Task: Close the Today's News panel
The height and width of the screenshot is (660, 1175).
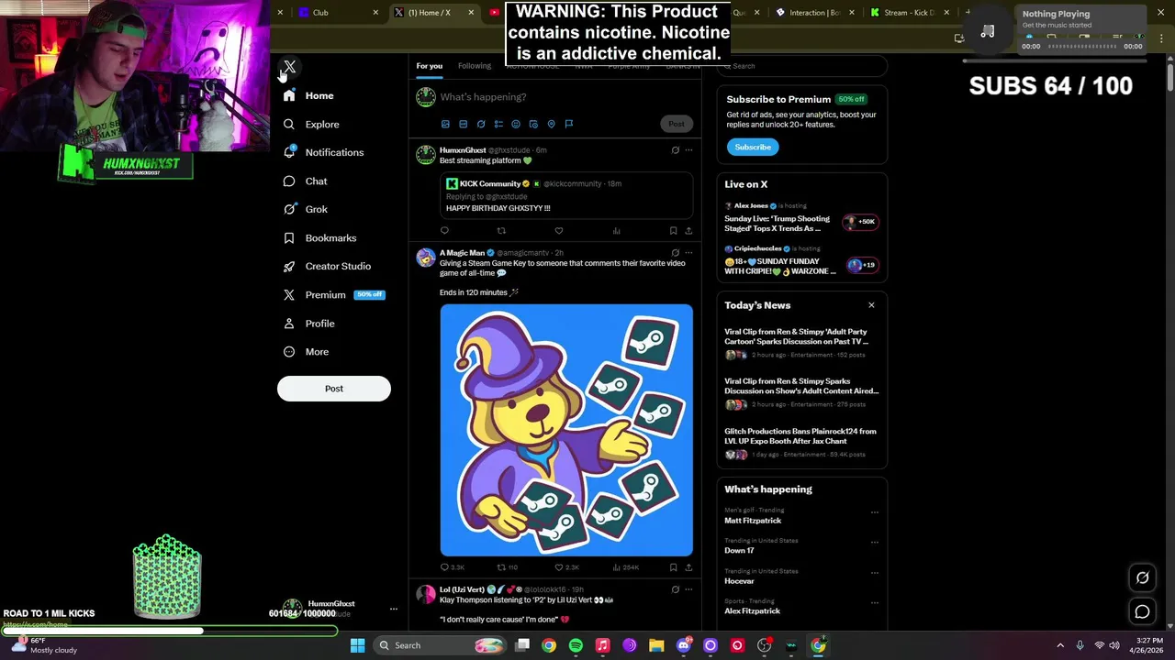Action: (871, 305)
